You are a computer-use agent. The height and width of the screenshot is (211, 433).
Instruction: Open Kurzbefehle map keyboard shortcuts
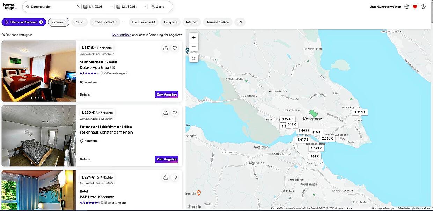tap(277, 208)
